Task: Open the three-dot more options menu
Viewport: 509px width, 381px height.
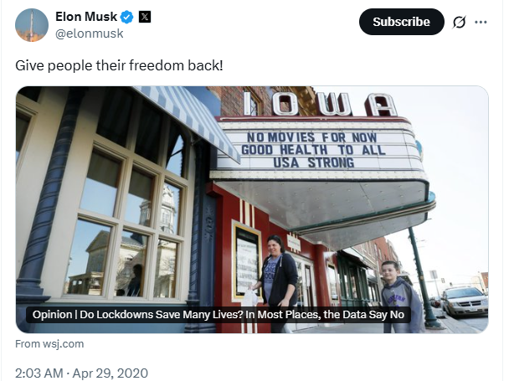Action: 481,22
